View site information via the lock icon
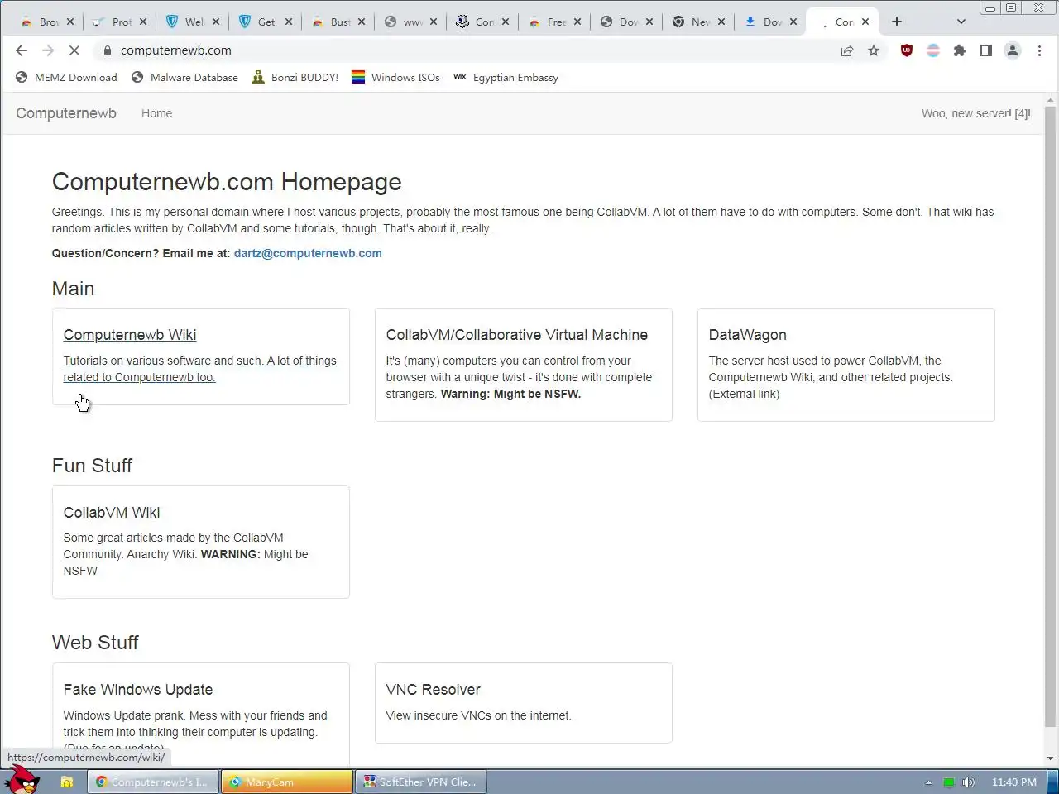The width and height of the screenshot is (1059, 794). pos(108,50)
